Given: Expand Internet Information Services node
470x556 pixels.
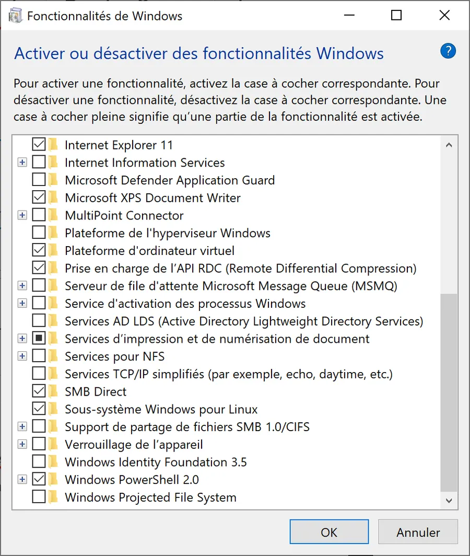Looking at the screenshot, I should click(x=22, y=163).
